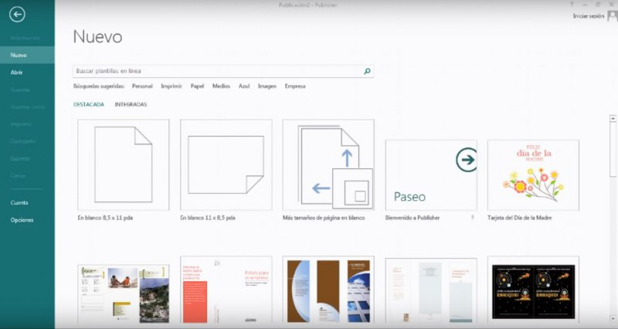Open Más tamaños de página en blanco

coord(328,164)
